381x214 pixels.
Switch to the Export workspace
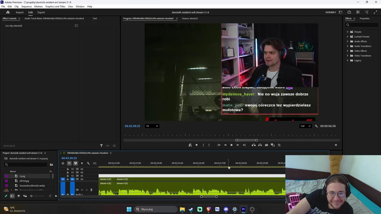tap(41, 12)
